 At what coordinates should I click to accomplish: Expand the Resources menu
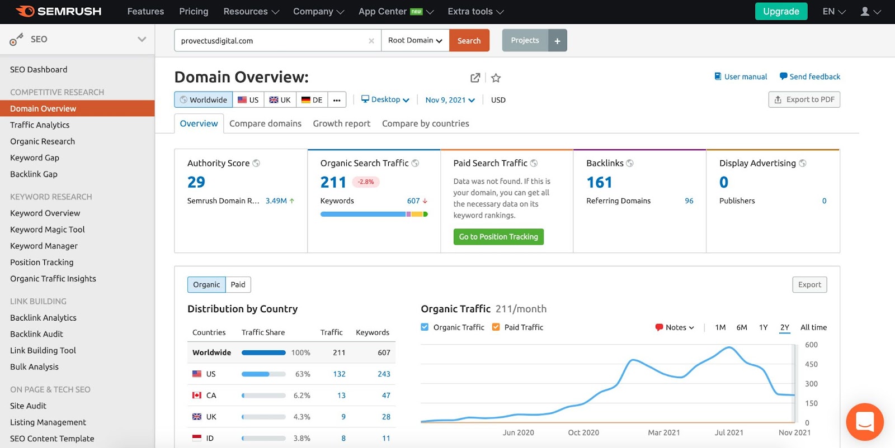click(x=251, y=12)
